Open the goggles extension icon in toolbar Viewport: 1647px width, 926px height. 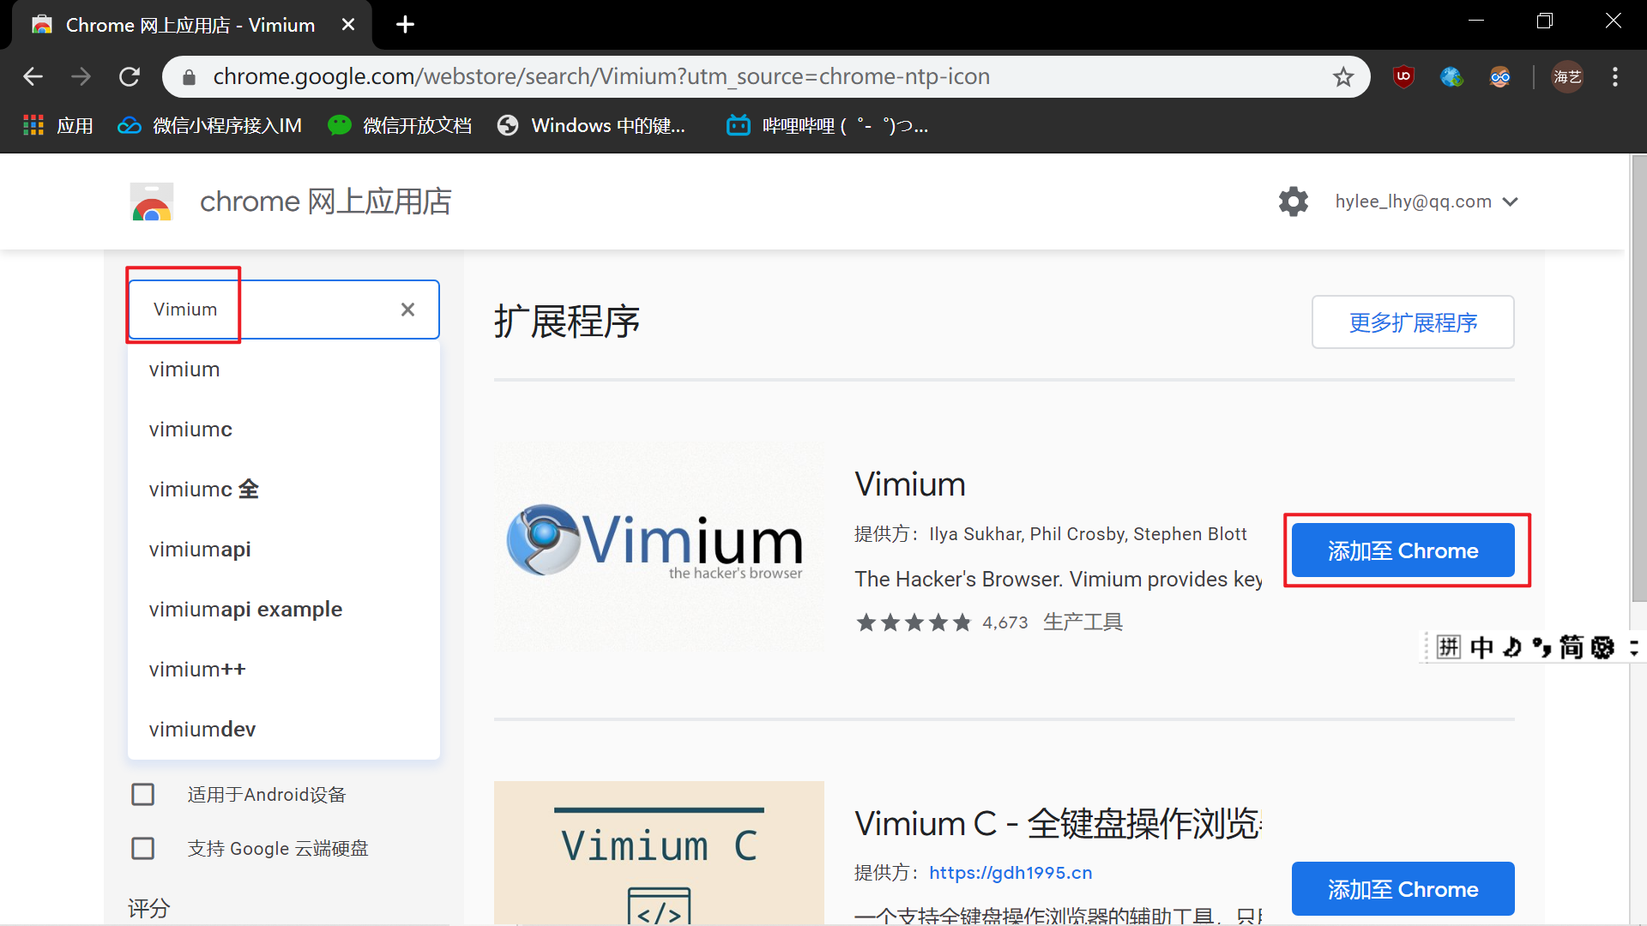click(x=1499, y=76)
